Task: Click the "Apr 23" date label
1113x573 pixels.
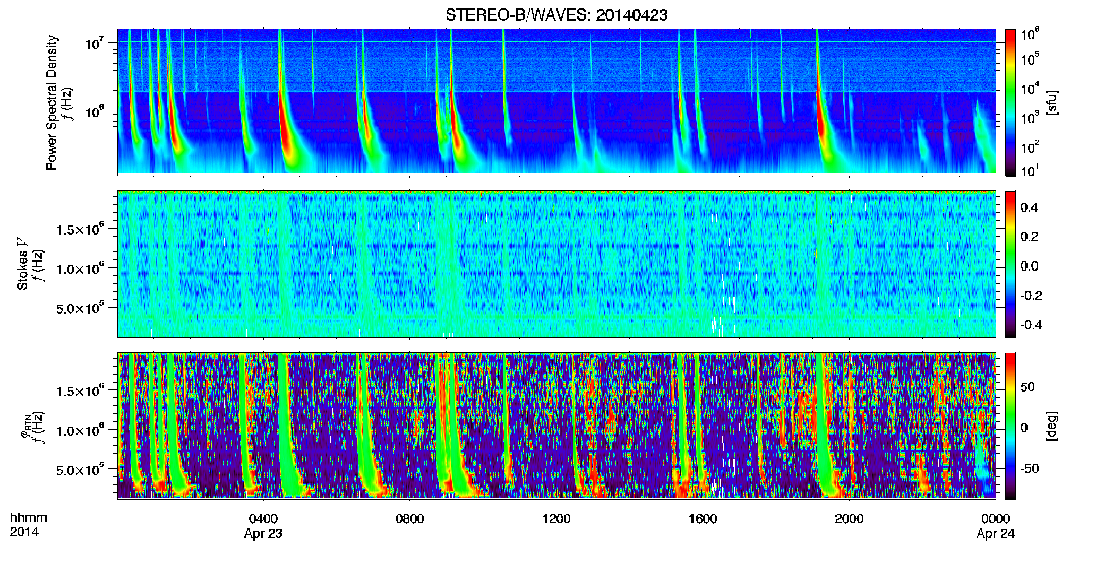Action: point(263,534)
